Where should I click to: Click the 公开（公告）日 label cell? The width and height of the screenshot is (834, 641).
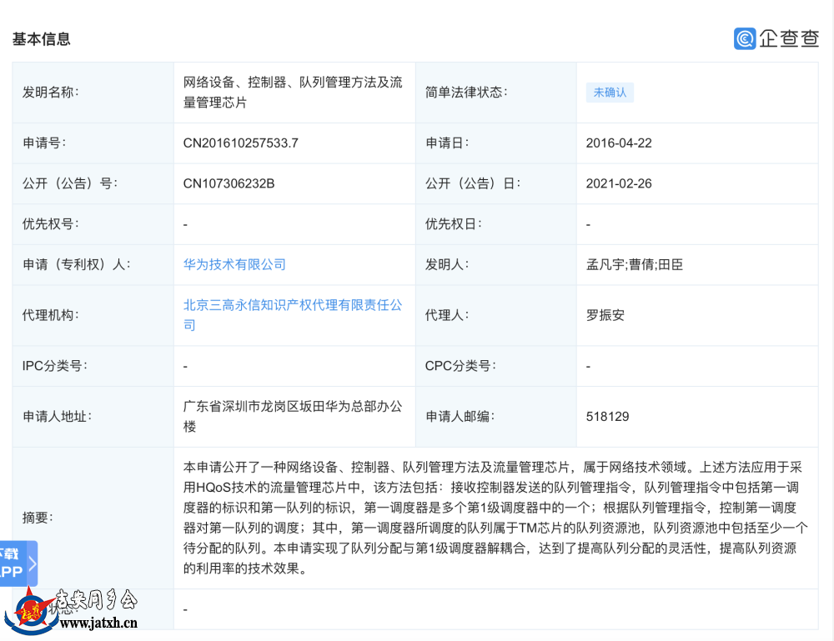click(x=495, y=183)
